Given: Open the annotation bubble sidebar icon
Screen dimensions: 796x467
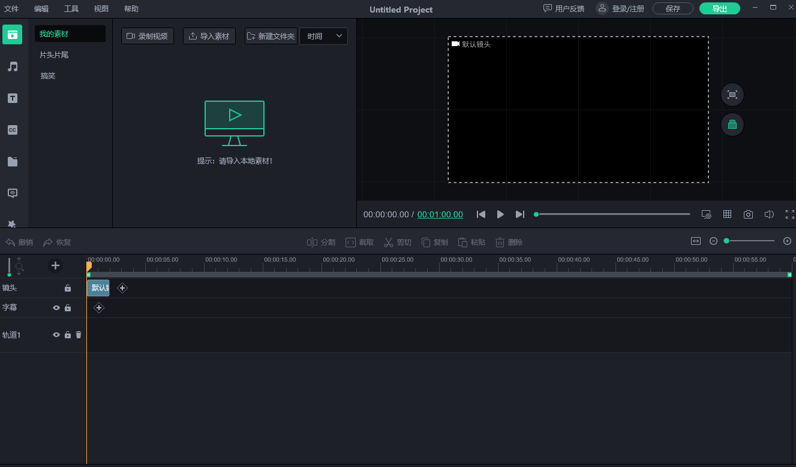Looking at the screenshot, I should coord(12,193).
